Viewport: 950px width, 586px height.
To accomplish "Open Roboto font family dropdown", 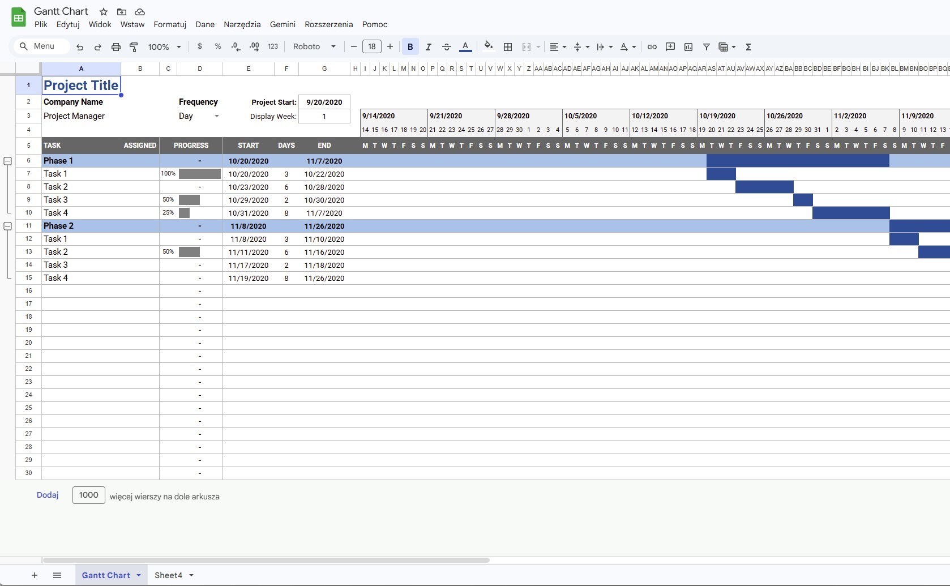I will pyautogui.click(x=314, y=47).
